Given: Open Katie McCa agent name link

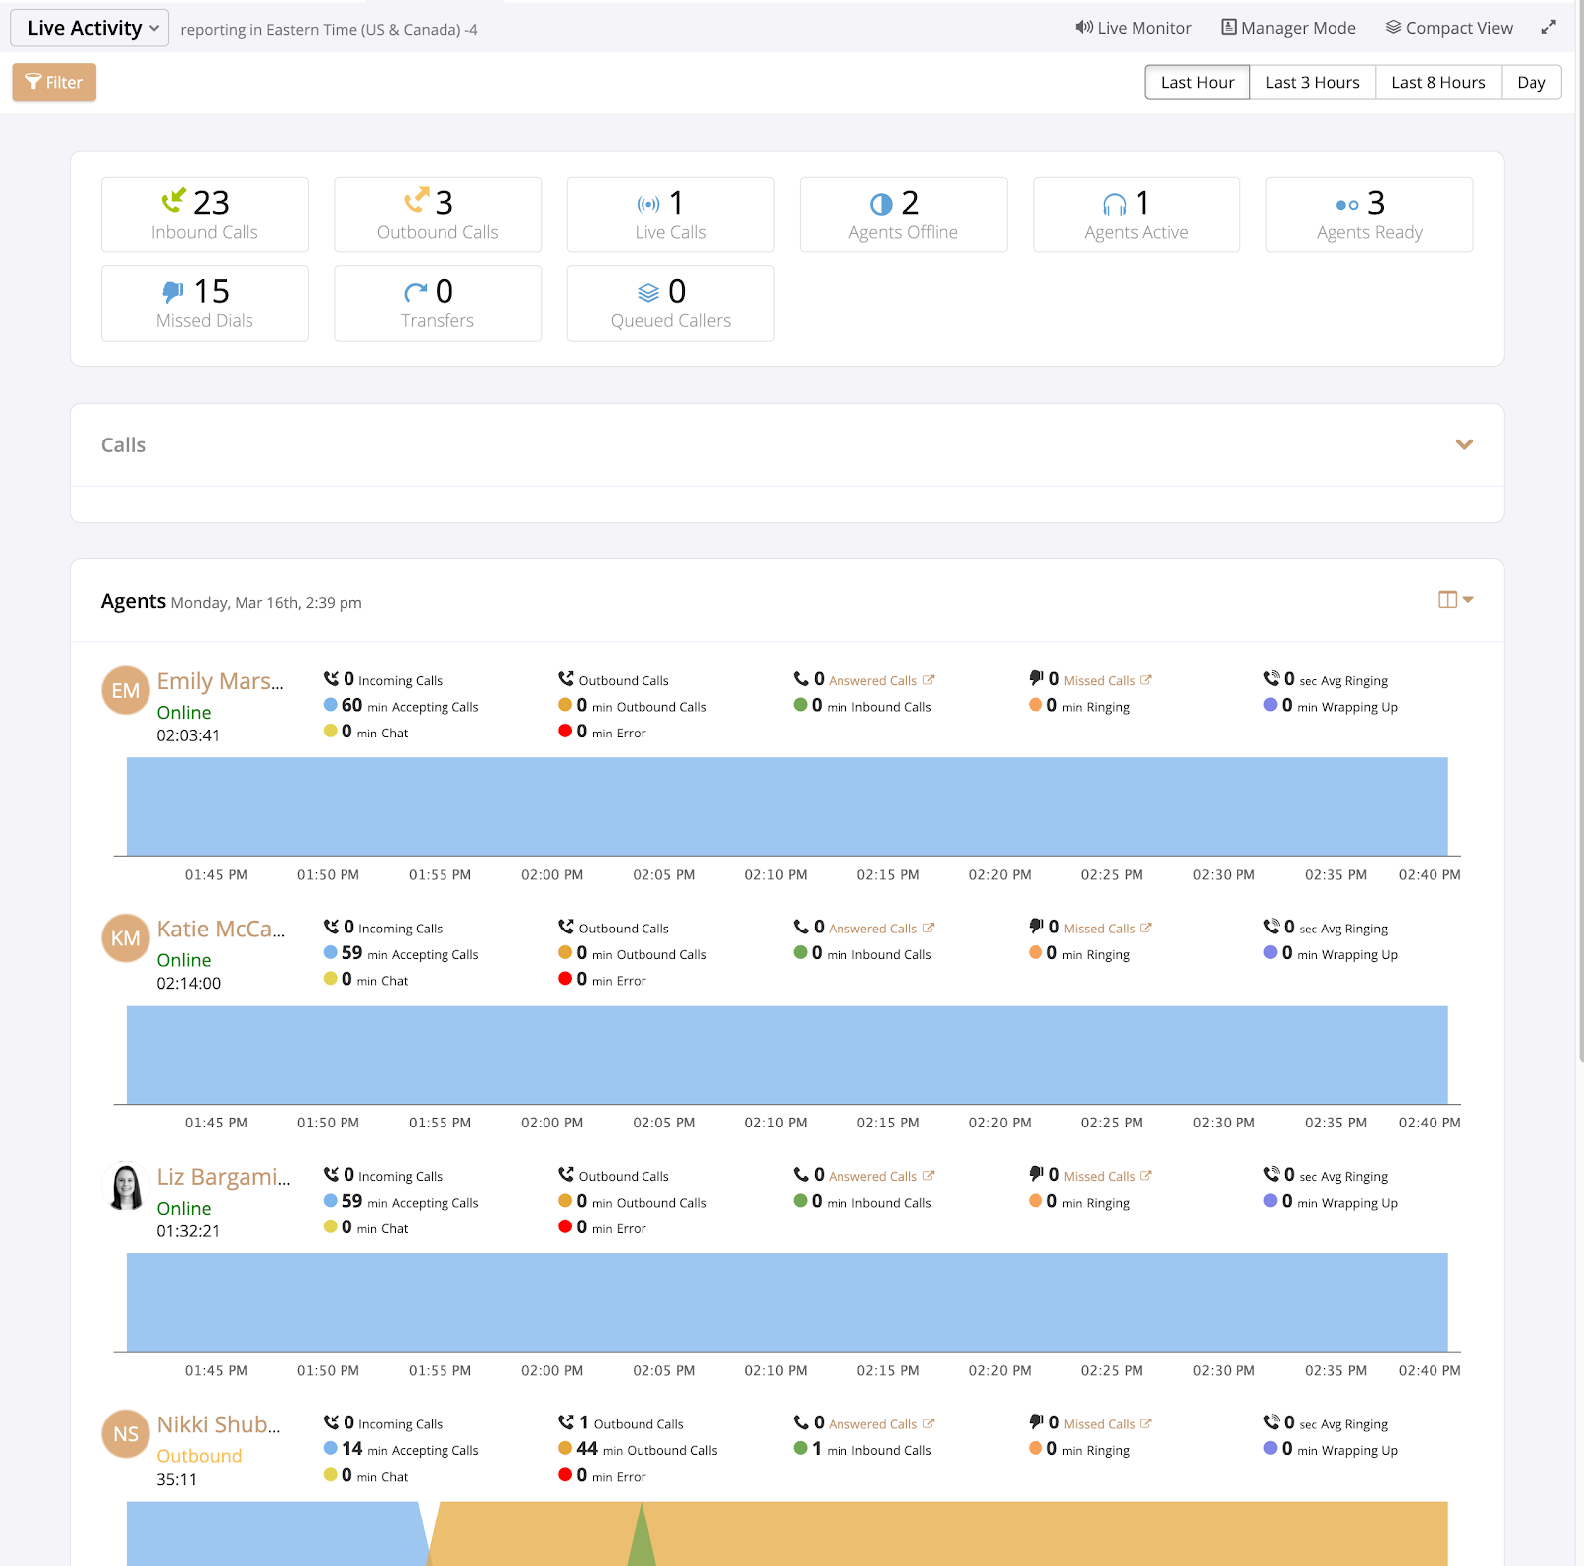Looking at the screenshot, I should coord(222,929).
